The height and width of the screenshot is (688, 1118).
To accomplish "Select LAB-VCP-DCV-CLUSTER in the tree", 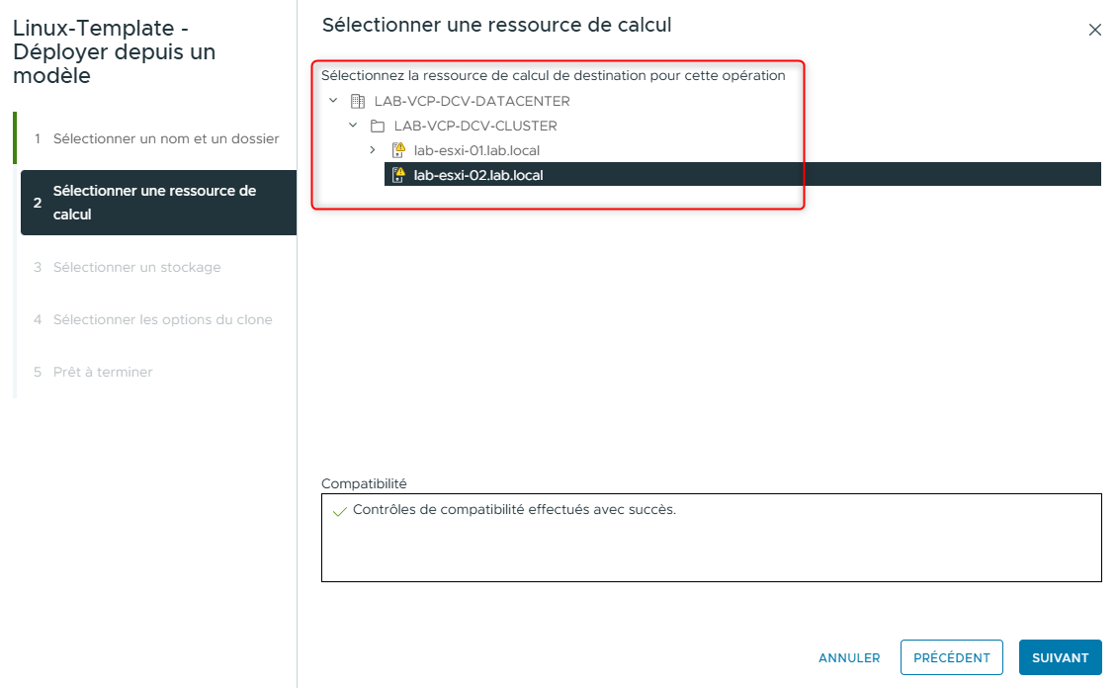I will tap(474, 125).
